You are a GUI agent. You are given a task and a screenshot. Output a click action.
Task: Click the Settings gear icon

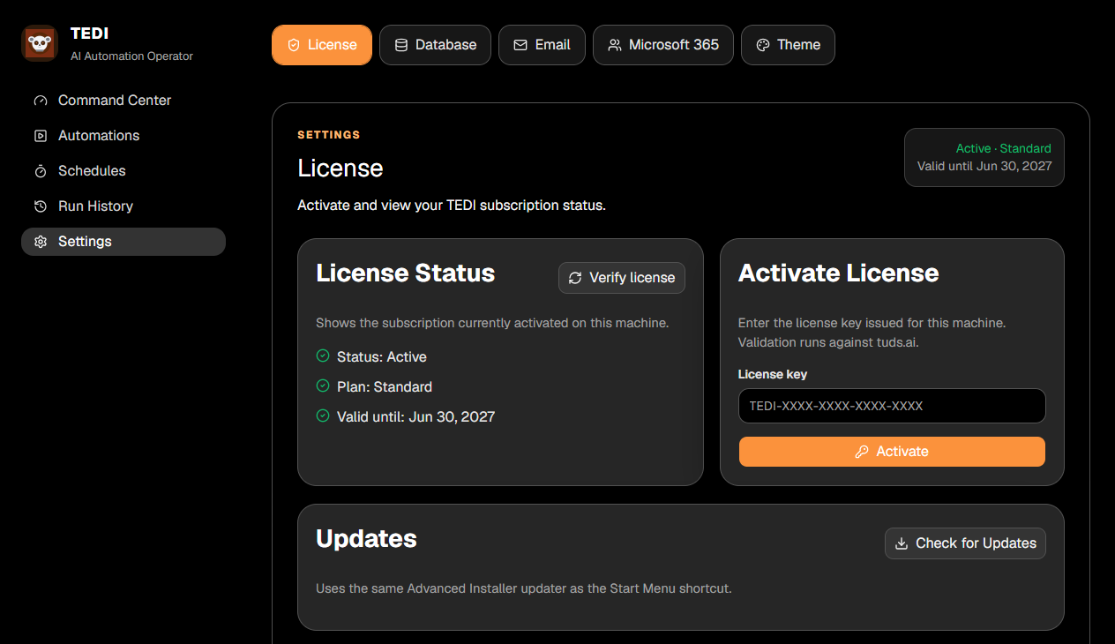coord(41,242)
